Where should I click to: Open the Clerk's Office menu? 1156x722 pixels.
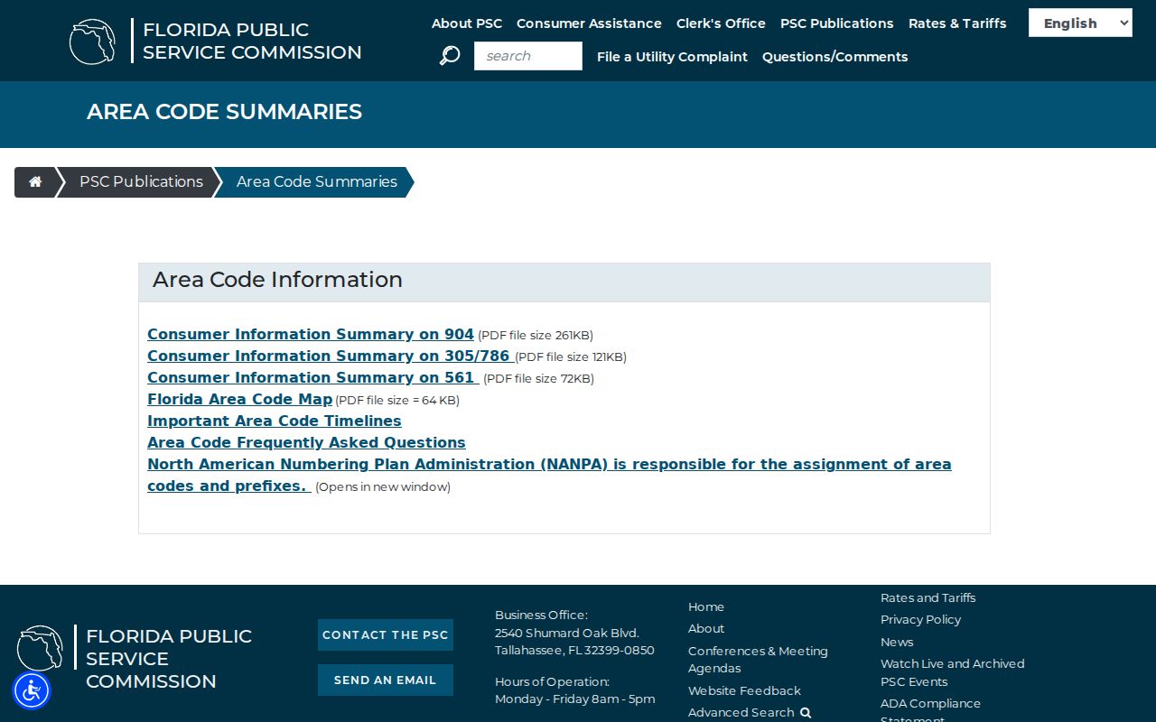pos(721,23)
